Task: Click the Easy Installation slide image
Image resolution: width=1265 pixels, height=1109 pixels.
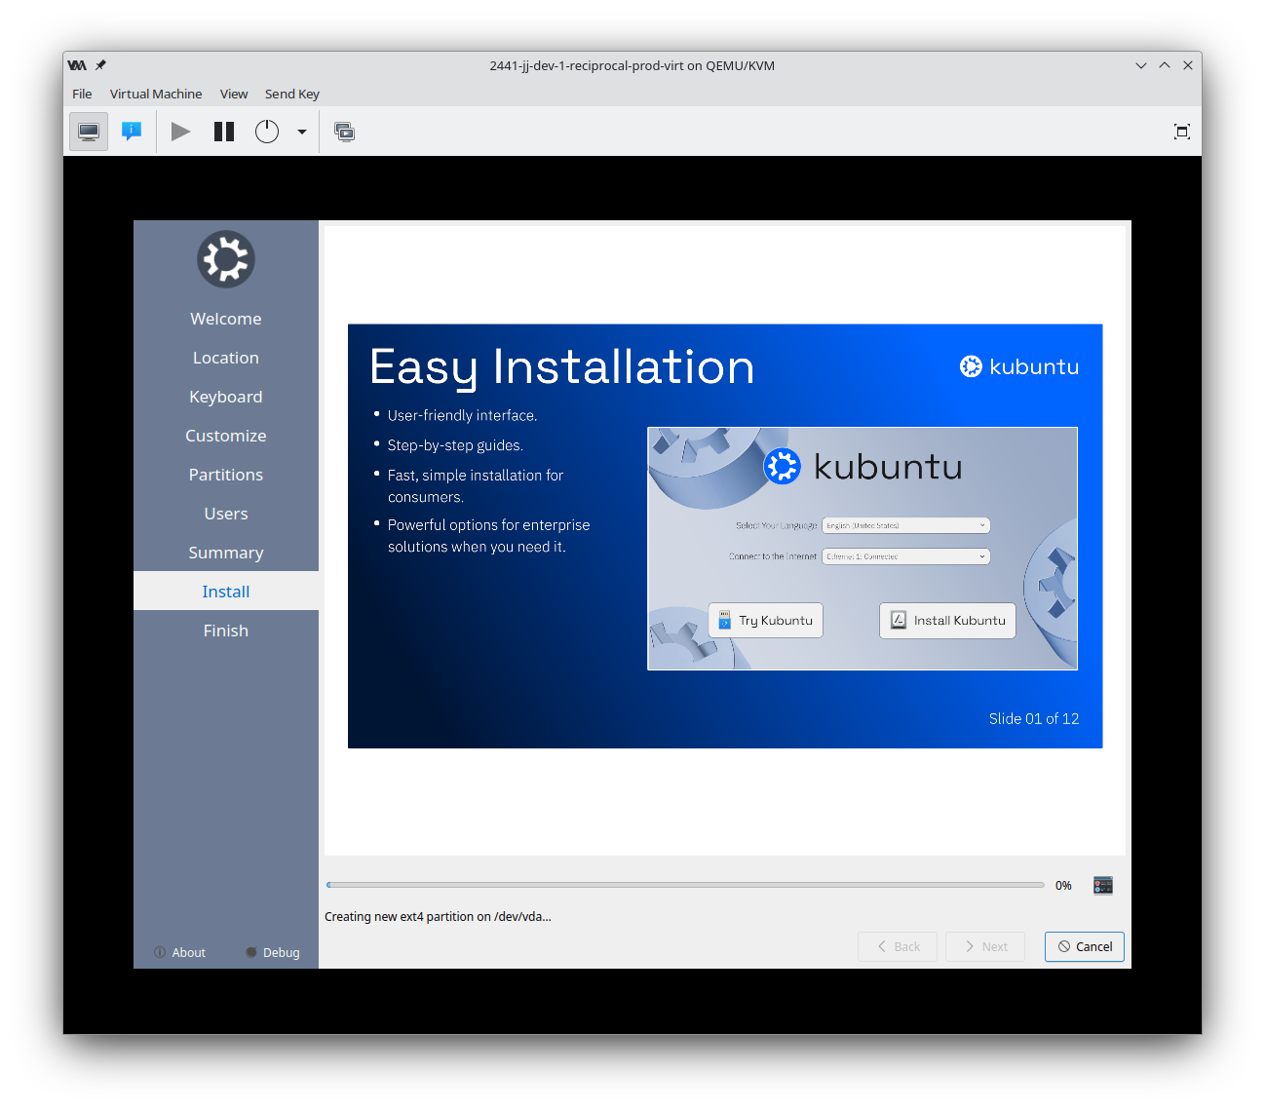Action: click(x=725, y=536)
